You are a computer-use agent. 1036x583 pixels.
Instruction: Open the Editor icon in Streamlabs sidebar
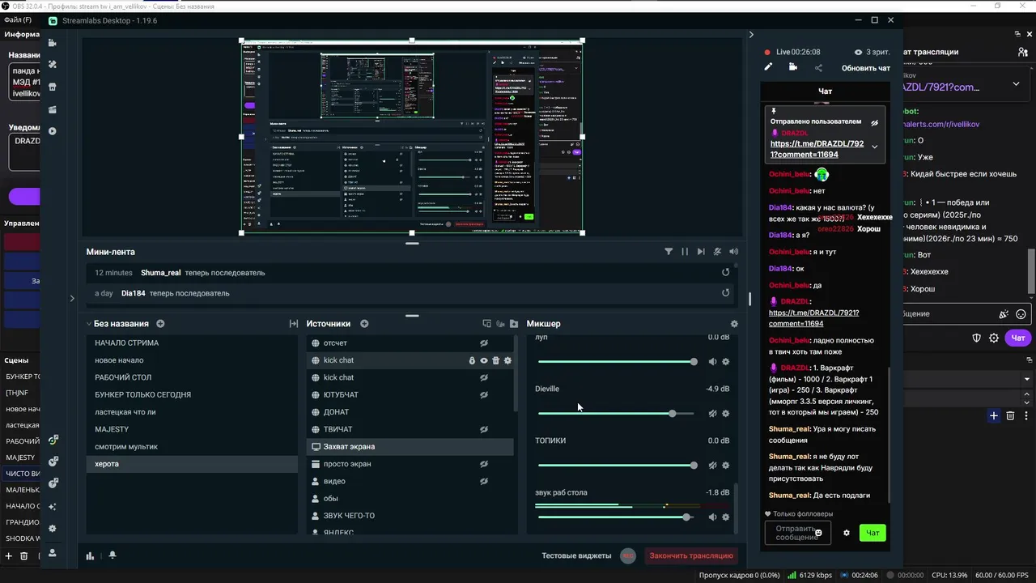pos(53,42)
